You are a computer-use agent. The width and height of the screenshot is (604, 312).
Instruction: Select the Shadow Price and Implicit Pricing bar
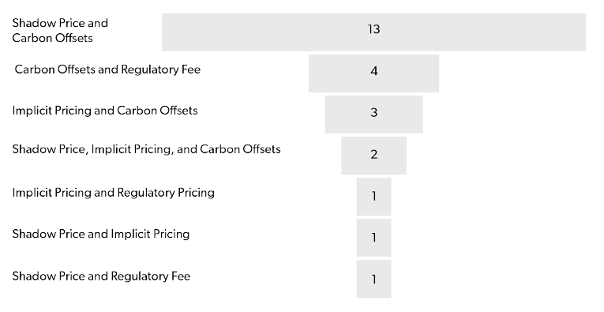(x=373, y=238)
